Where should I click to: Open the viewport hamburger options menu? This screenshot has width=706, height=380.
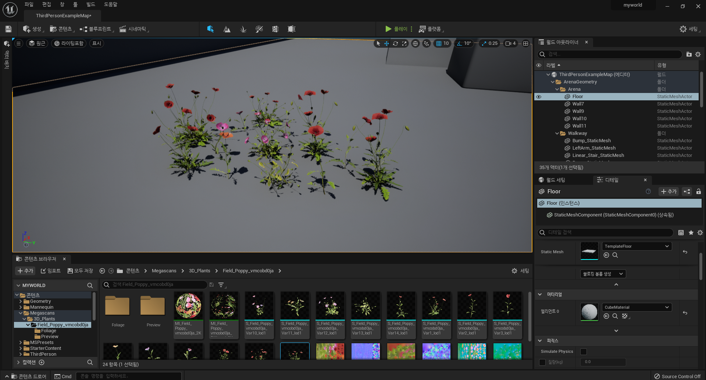point(18,43)
